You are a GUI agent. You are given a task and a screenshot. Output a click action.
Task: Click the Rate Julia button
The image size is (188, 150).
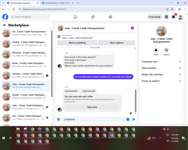point(92,107)
